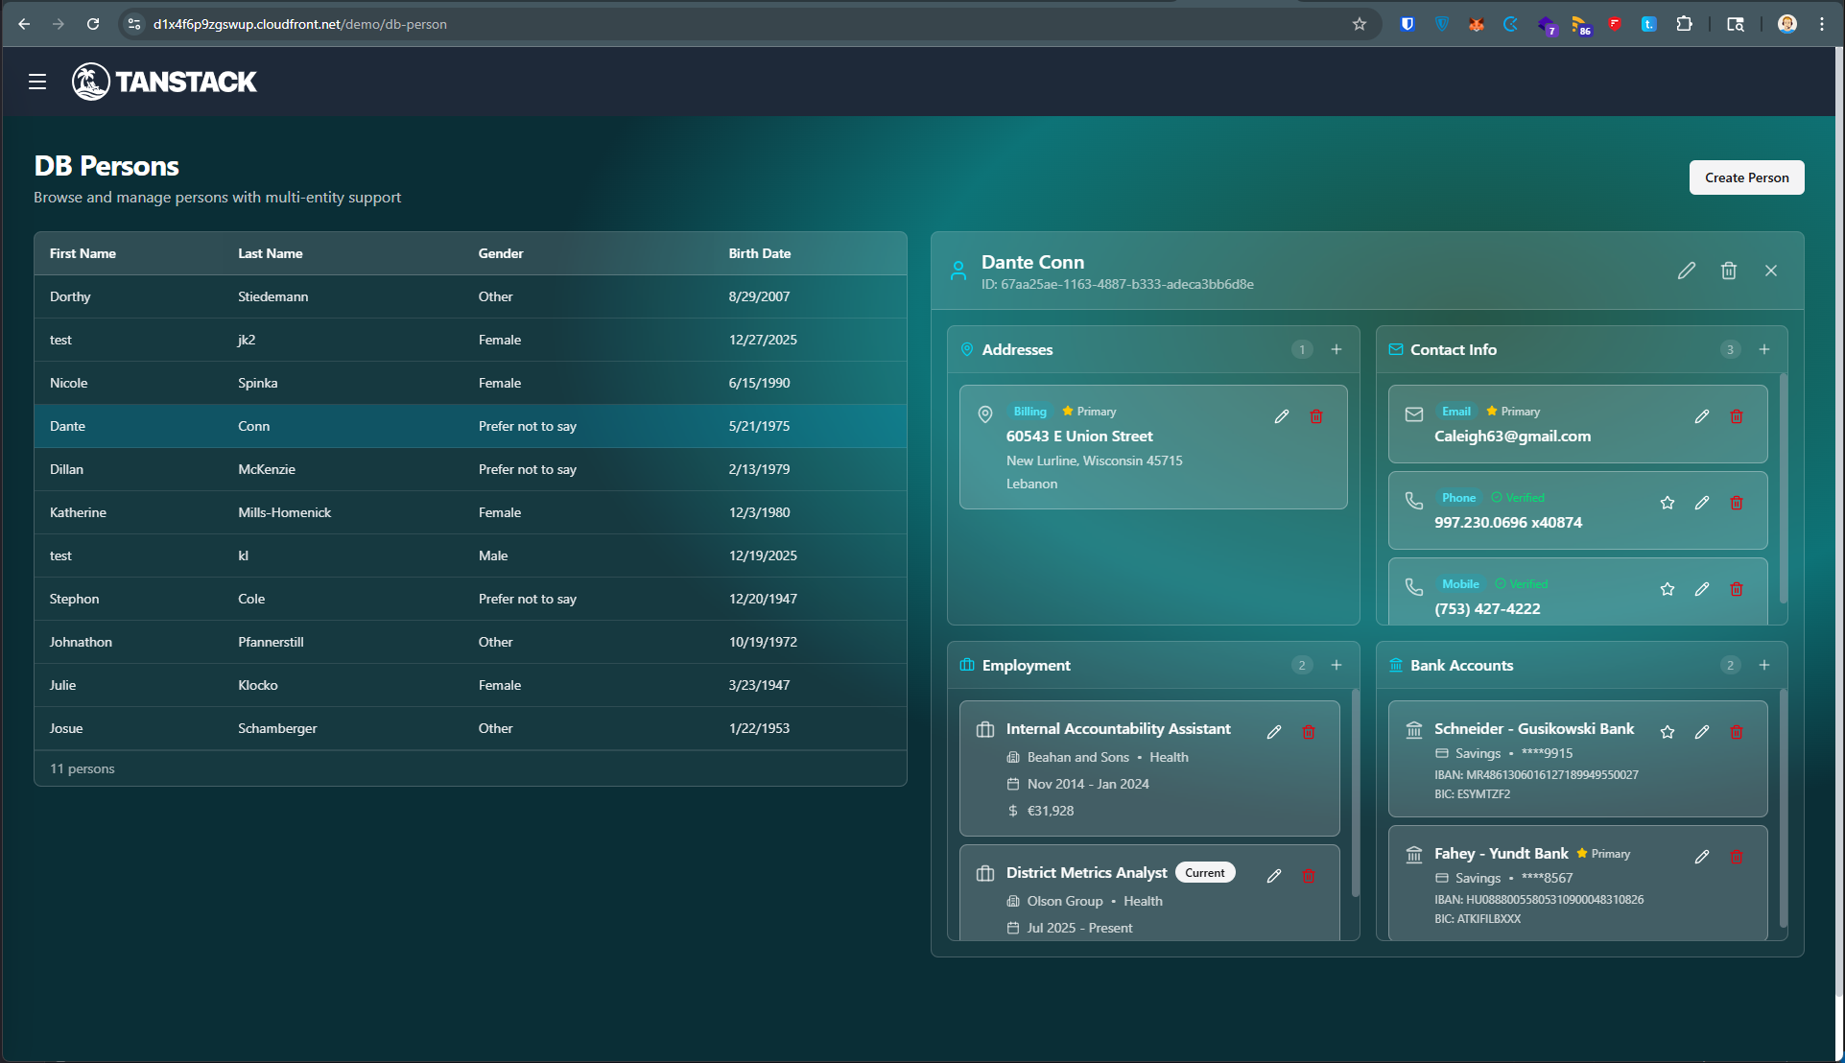Viewport: 1845px width, 1063px height.
Task: Close the Dante Conn detail panel
Action: [1770, 271]
